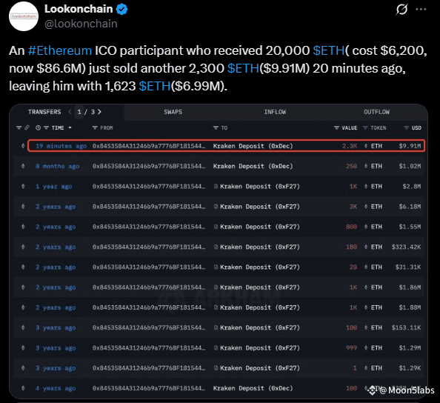Image resolution: width=440 pixels, height=403 pixels.
Task: Click the $153.11K USD amount
Action: point(407,327)
